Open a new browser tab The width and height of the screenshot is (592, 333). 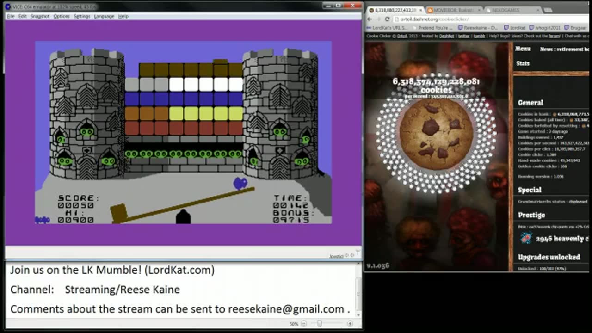[548, 10]
